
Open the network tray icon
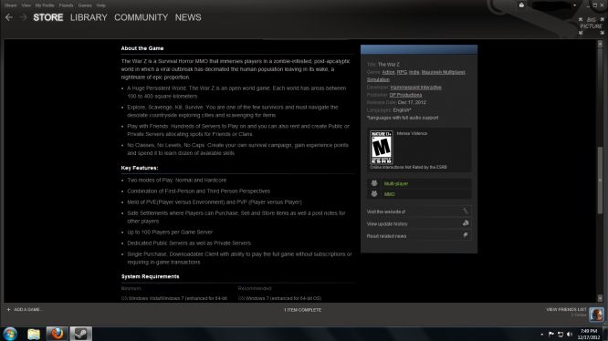coord(561,334)
